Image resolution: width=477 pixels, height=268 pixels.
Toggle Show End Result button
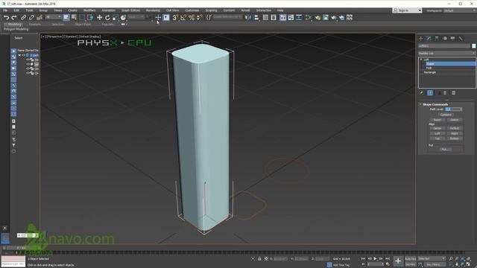[x=430, y=92]
